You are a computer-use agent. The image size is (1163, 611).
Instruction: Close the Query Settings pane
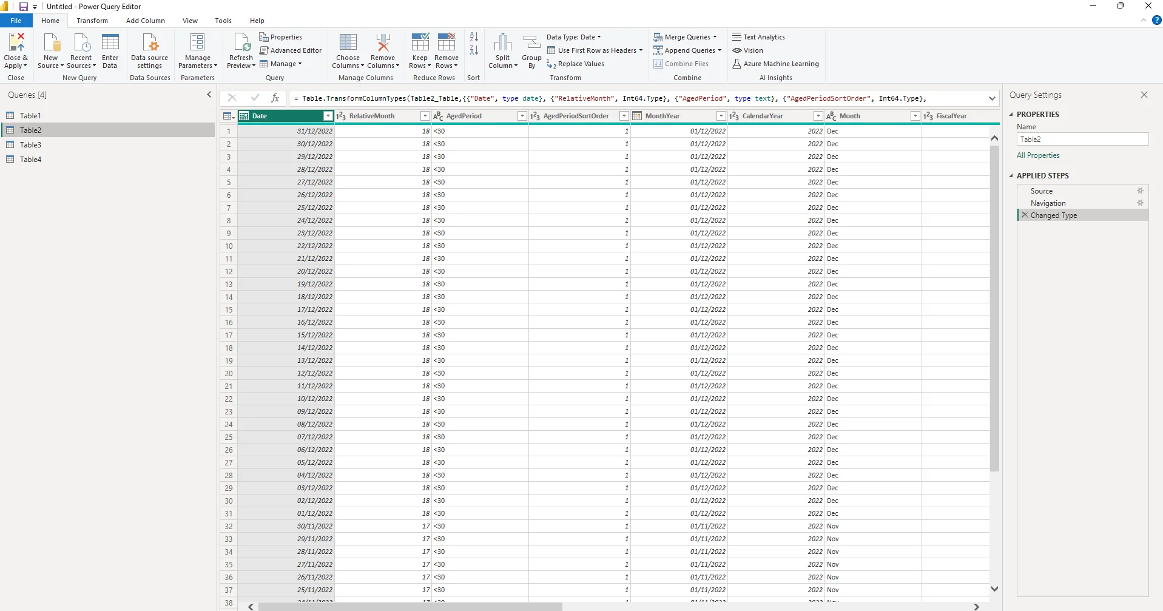click(x=1144, y=95)
